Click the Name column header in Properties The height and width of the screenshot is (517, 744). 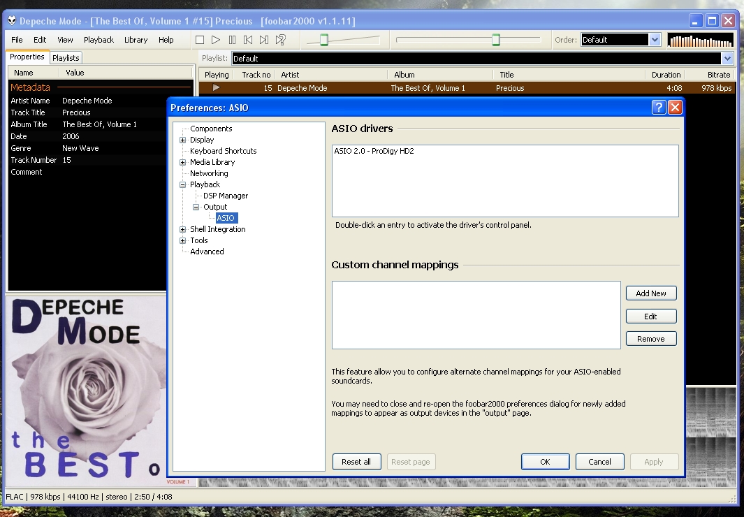tap(34, 73)
